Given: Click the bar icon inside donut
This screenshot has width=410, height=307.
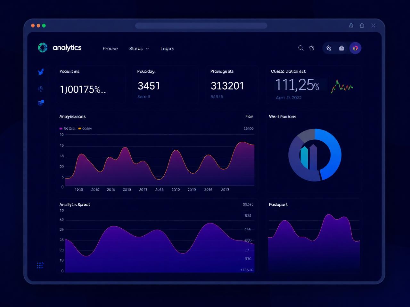Looking at the screenshot, I should click(309, 157).
